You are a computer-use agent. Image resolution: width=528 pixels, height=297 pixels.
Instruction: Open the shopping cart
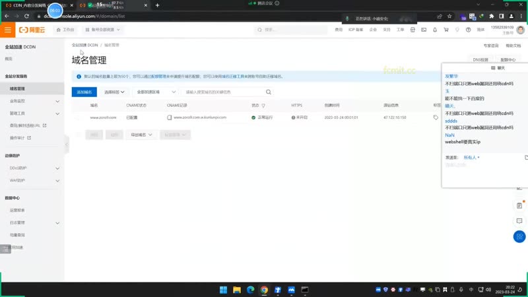(446, 30)
